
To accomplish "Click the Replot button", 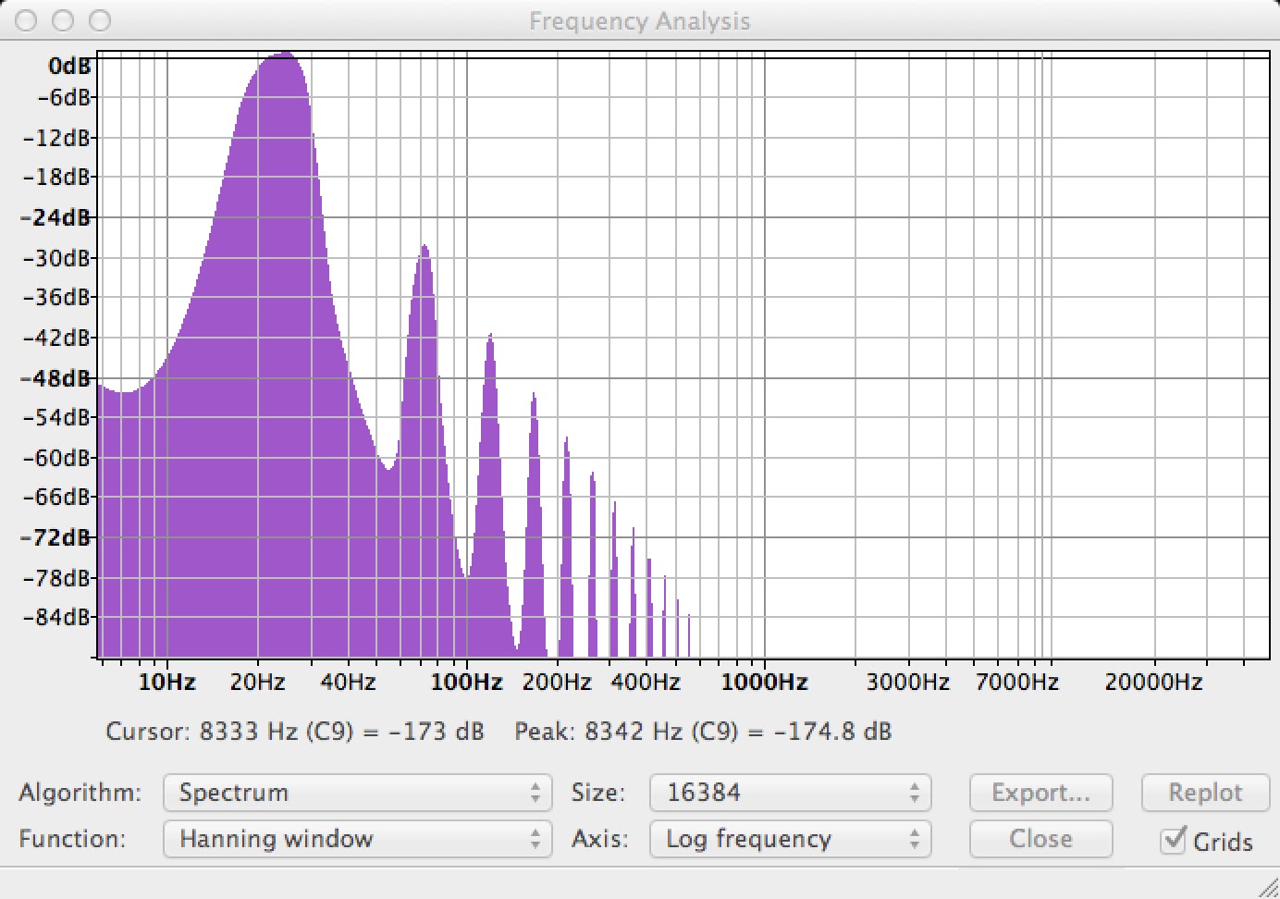I will pyautogui.click(x=1205, y=793).
